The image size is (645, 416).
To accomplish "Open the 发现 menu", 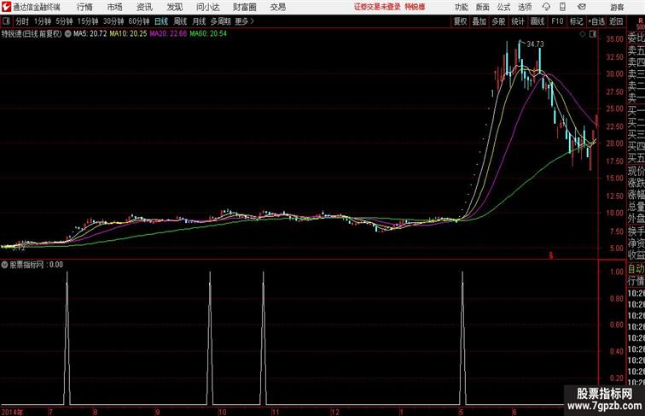I will (x=174, y=7).
